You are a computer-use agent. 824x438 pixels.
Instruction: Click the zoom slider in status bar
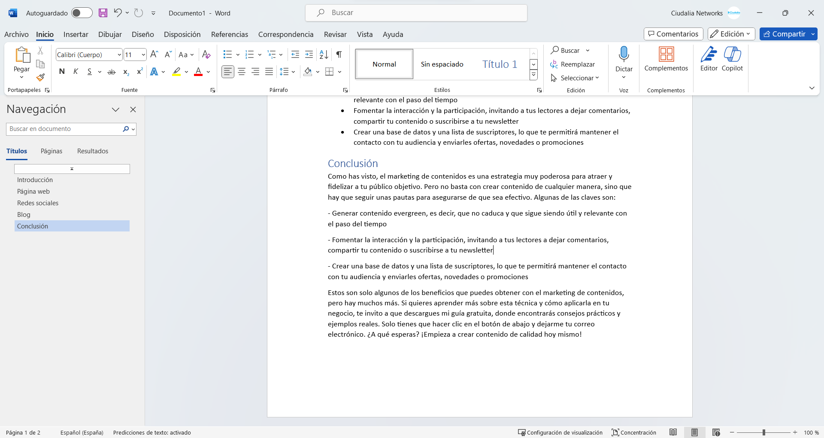[x=763, y=432]
